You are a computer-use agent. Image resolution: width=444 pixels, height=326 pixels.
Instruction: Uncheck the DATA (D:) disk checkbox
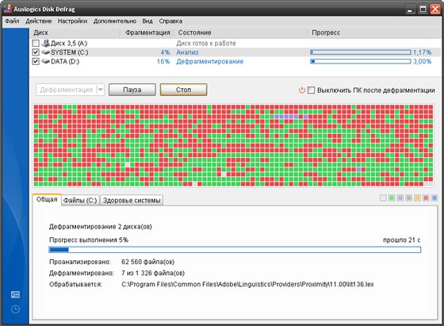[36, 61]
